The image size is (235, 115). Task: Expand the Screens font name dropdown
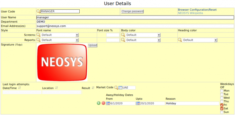pyautogui.click(x=77, y=35)
